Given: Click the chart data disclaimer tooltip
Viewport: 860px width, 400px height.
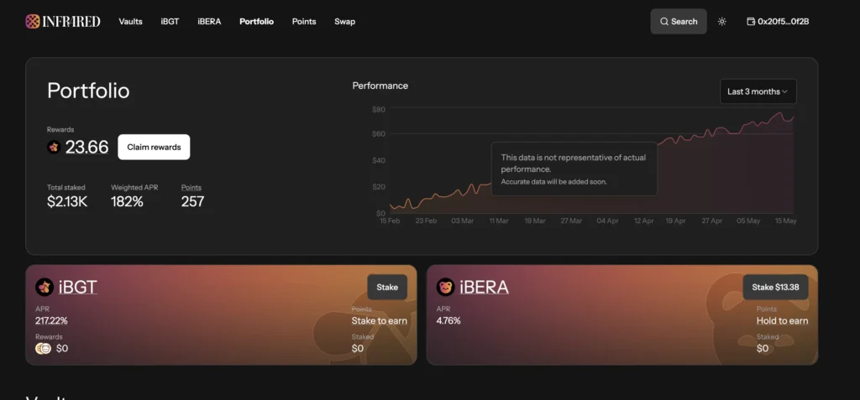Looking at the screenshot, I should point(574,169).
